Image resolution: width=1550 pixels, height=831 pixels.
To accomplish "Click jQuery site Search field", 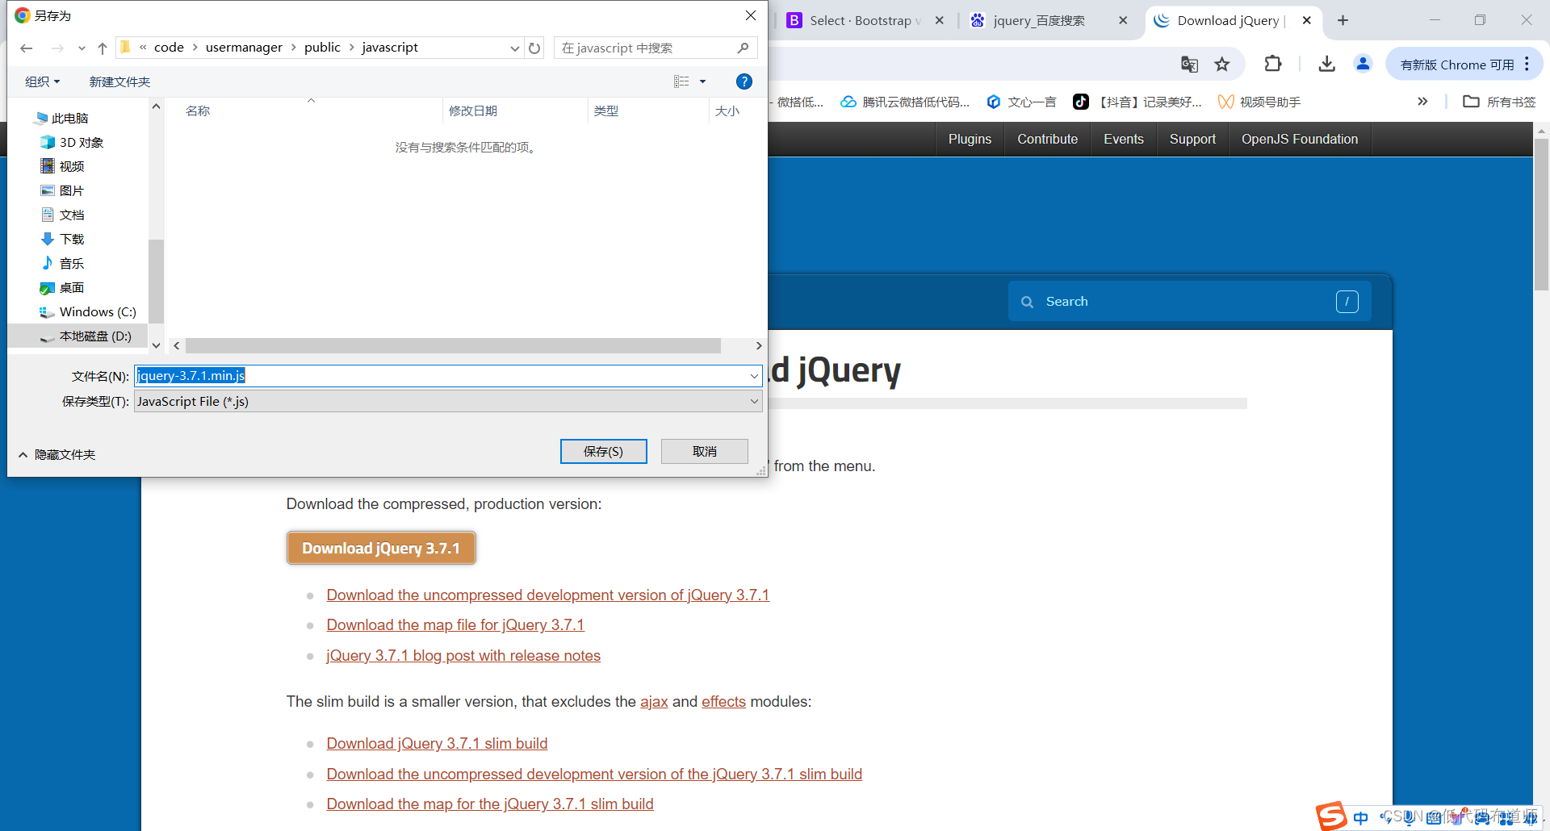I will 1189,301.
